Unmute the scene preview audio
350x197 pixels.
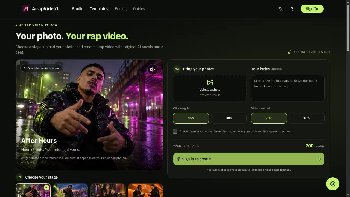coord(153,69)
